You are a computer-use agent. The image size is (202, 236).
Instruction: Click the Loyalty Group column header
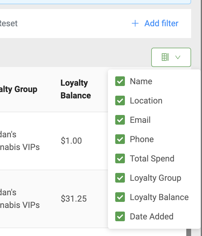(x=19, y=89)
